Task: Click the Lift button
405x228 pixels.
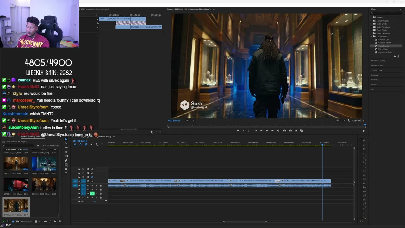Action: coord(285,130)
